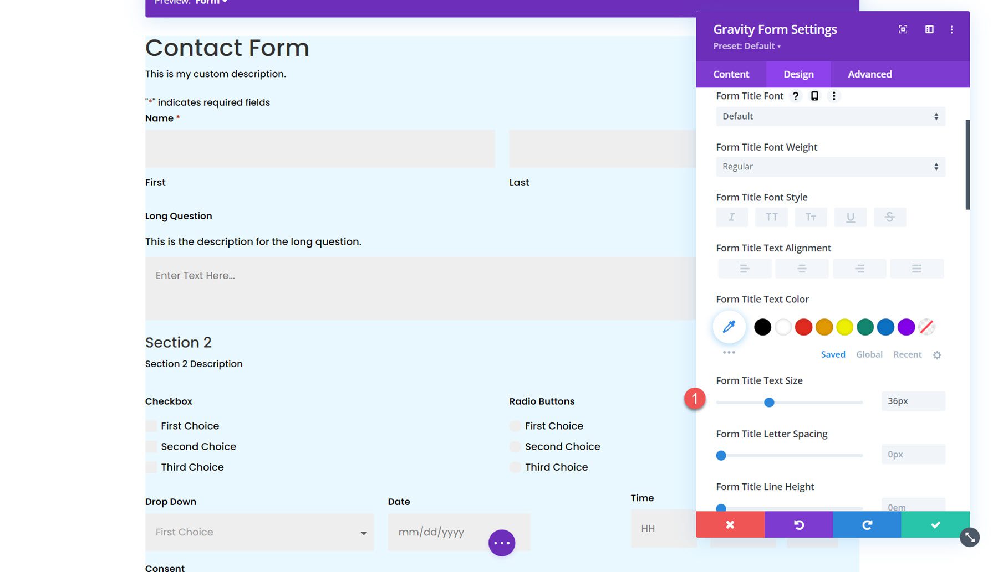Center-align the form title text
The width and height of the screenshot is (998, 572).
click(x=802, y=269)
